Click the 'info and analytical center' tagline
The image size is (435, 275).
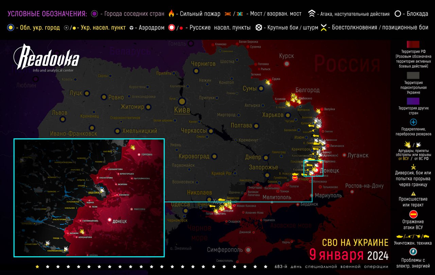pyautogui.click(x=53, y=70)
